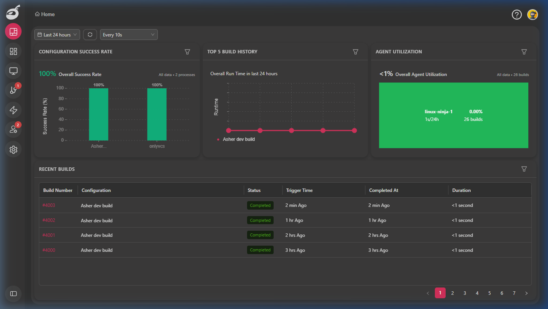This screenshot has height=309, width=548.
Task: Open the Configurations grid icon in the sidebar
Action: [13, 51]
